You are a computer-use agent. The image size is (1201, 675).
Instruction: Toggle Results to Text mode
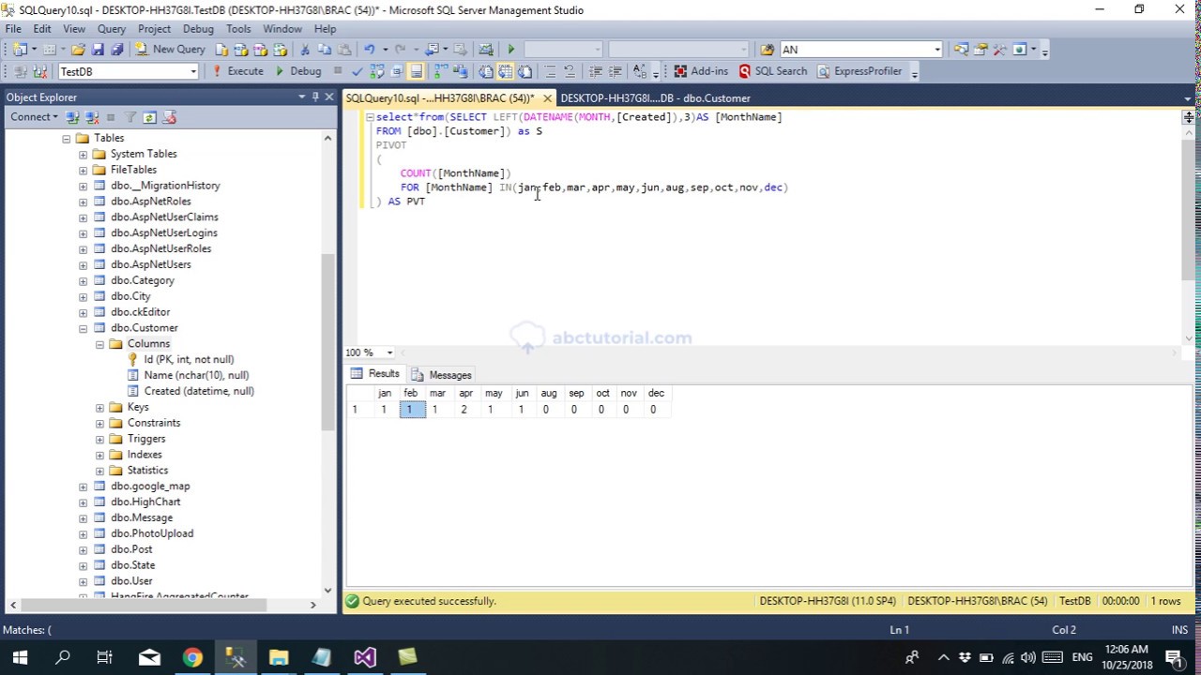tap(486, 71)
